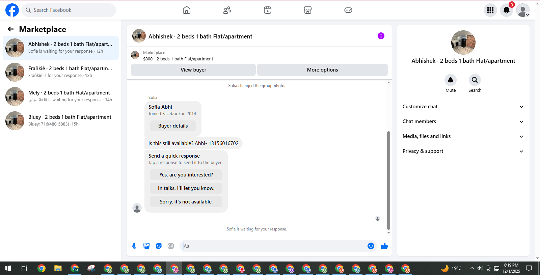
Task: Send quick response "Sorry, it's not available."
Action: pos(186,202)
